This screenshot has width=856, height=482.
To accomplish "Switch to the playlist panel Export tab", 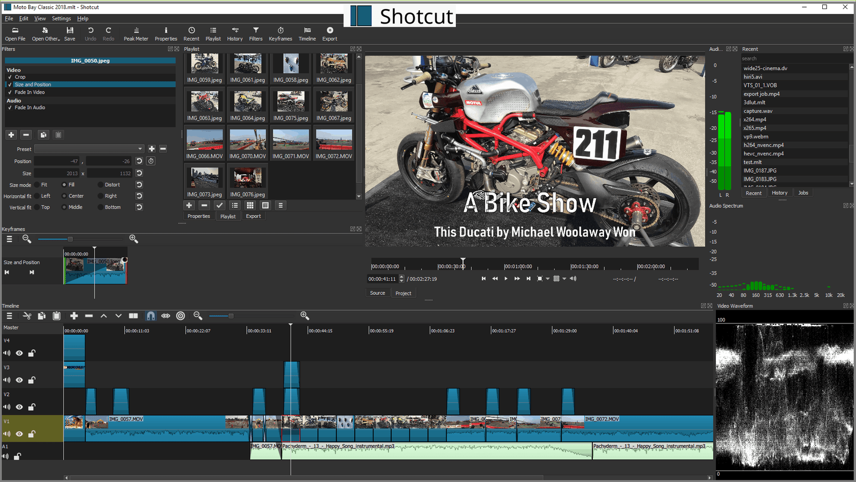I will point(254,216).
